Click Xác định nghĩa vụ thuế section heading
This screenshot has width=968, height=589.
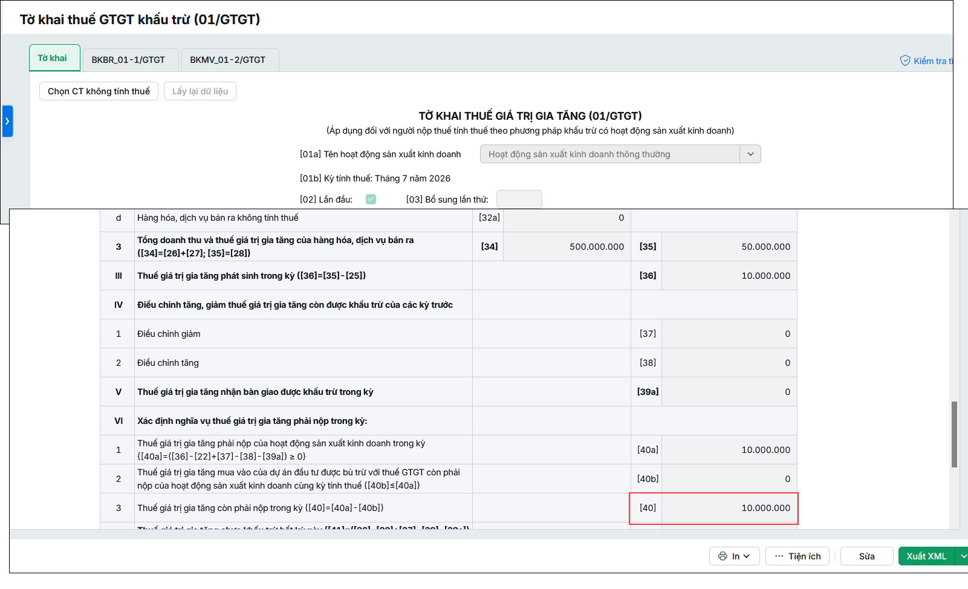252,421
